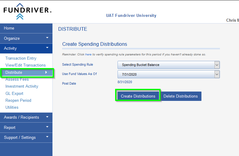The image size is (239, 156).
Task: Open GL Export
Action: tap(14, 93)
